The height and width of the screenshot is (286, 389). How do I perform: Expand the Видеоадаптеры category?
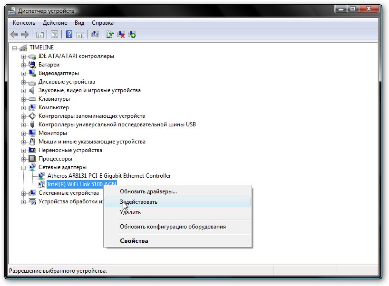[x=23, y=73]
